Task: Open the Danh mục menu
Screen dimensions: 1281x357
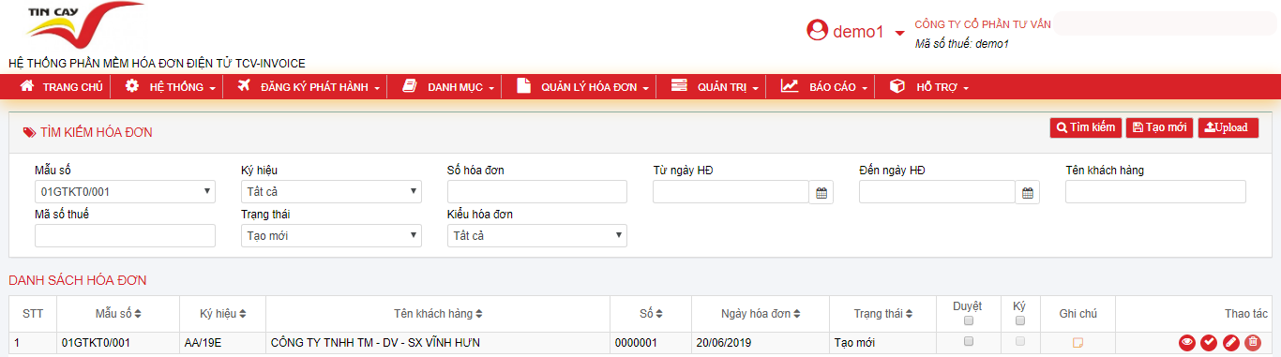Action: [448, 86]
